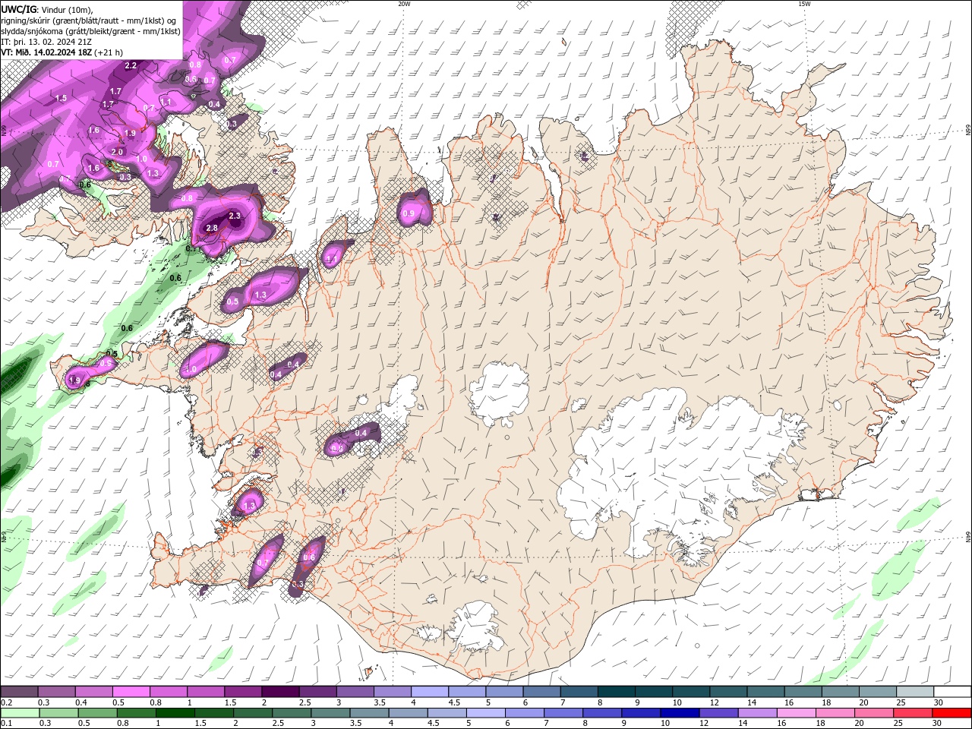Select the 25 swatch on the lower scale

tap(913, 713)
